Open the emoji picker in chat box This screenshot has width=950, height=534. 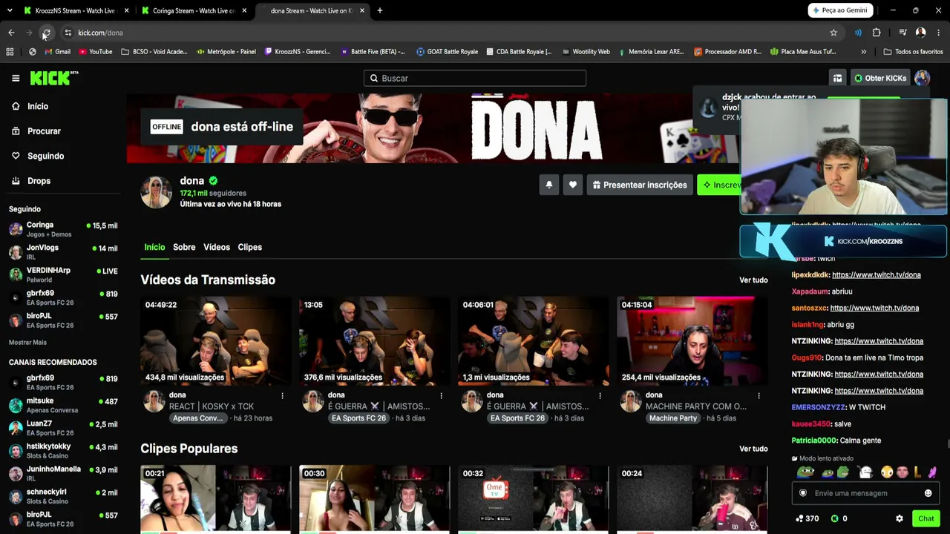pyautogui.click(x=928, y=493)
